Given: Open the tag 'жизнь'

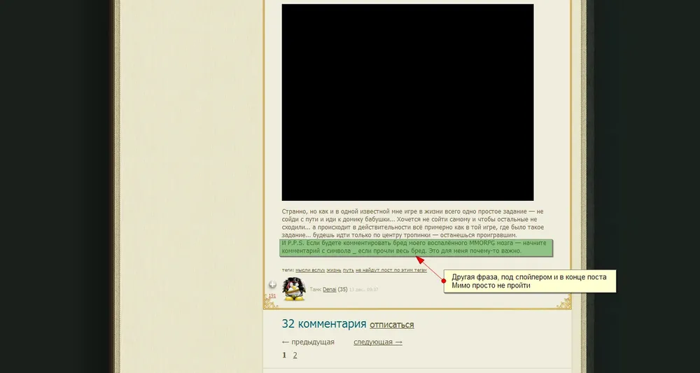Looking at the screenshot, I should click(x=333, y=270).
